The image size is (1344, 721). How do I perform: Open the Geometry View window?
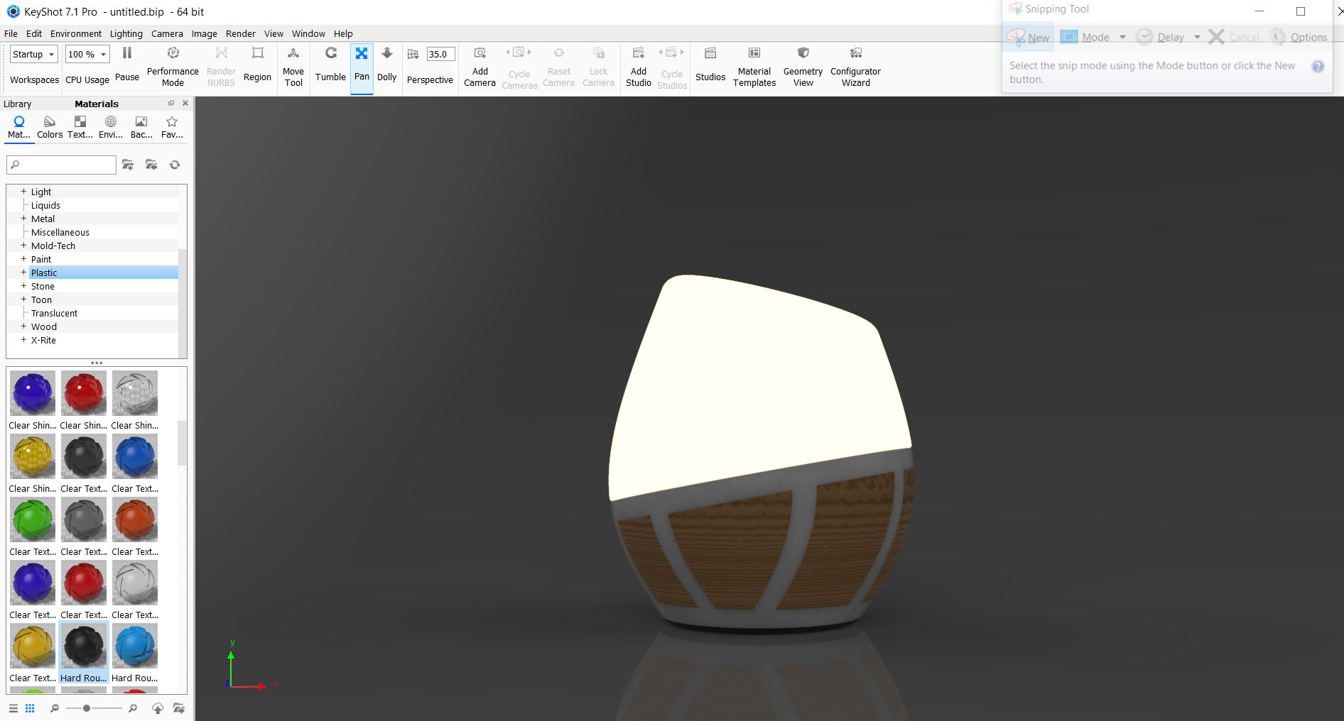coord(803,65)
